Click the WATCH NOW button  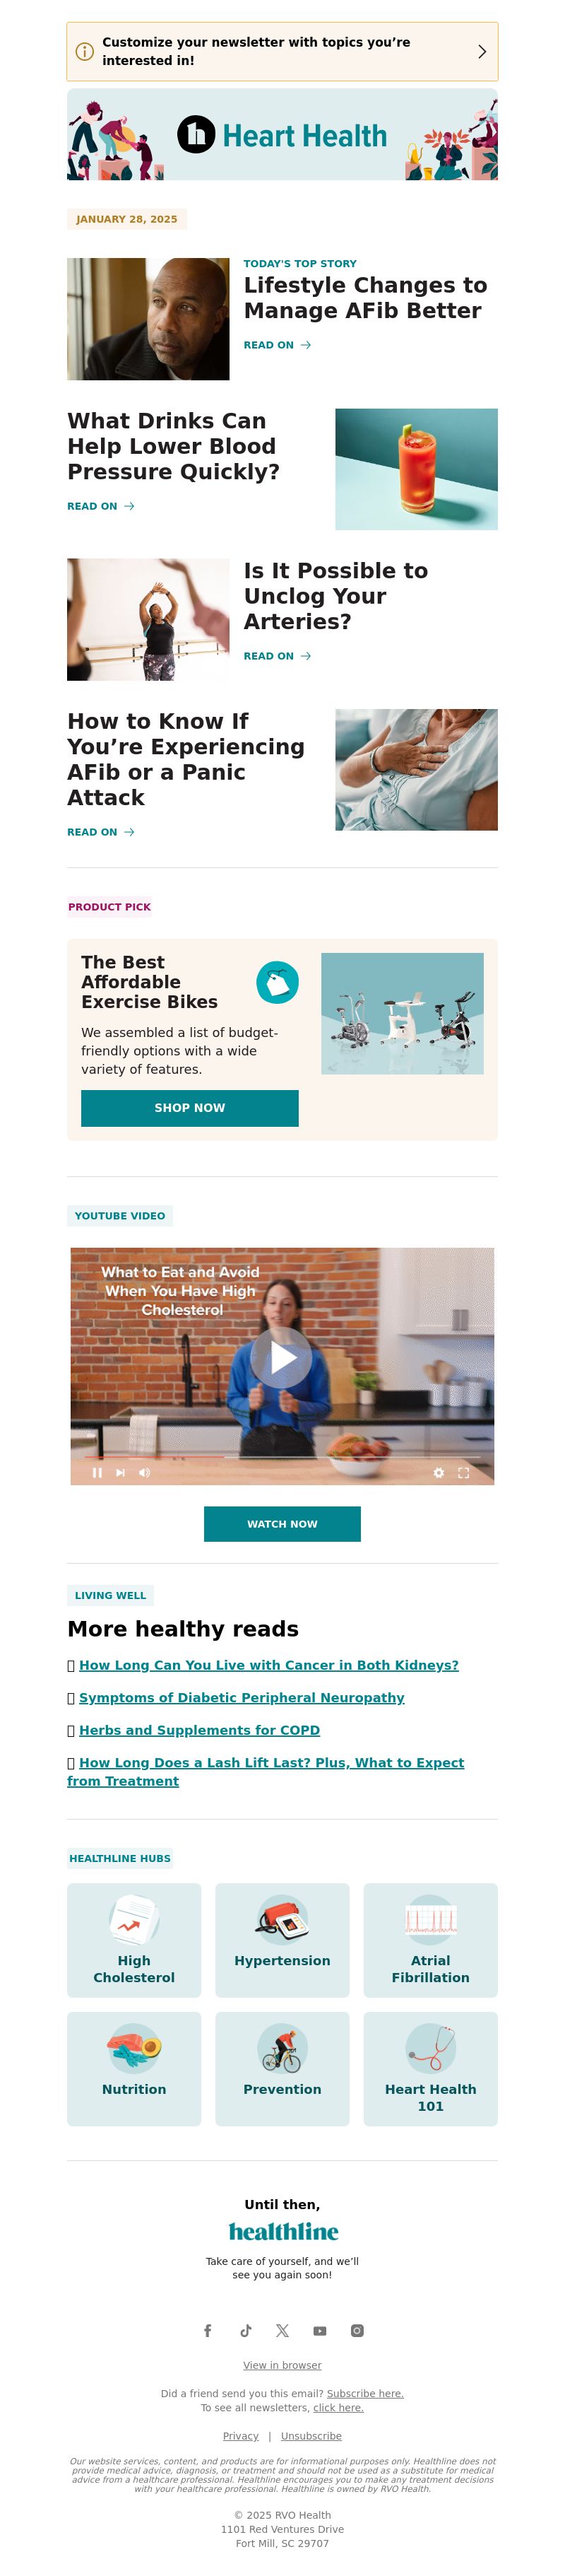[282, 1524]
